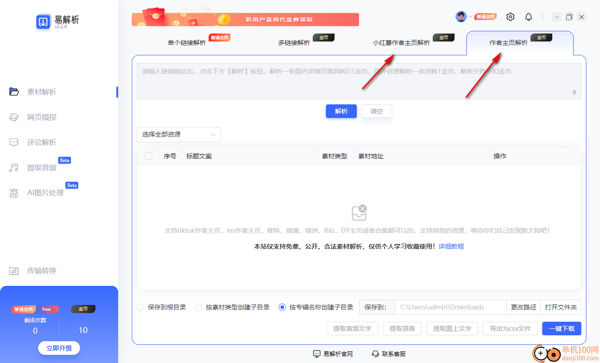Viewport: 600px width, 363px height.
Task: Click the blue 解析 button
Action: [341, 111]
